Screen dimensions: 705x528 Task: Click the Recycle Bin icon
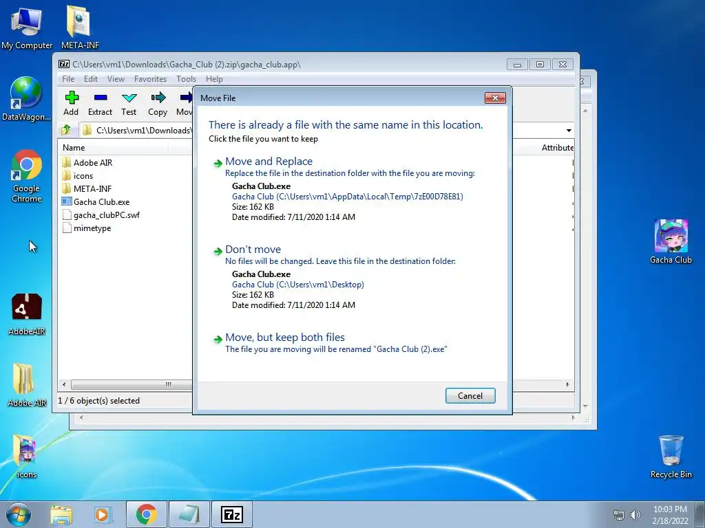671,456
